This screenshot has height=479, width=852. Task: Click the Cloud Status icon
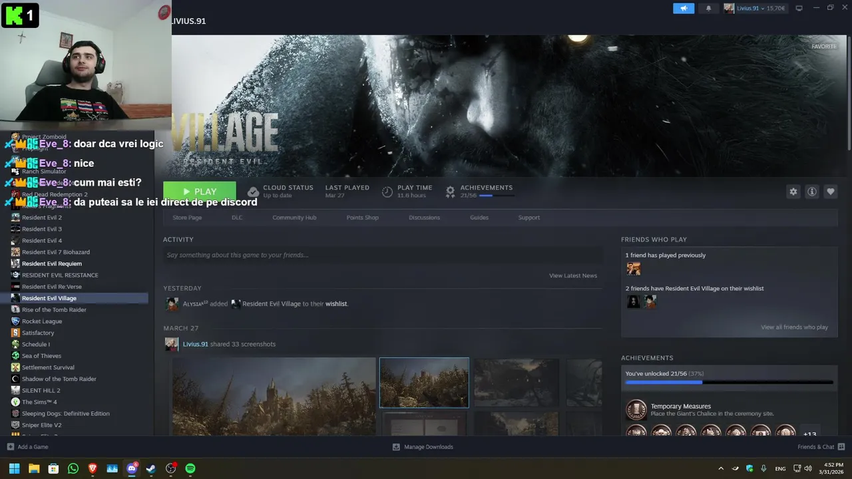tap(253, 192)
